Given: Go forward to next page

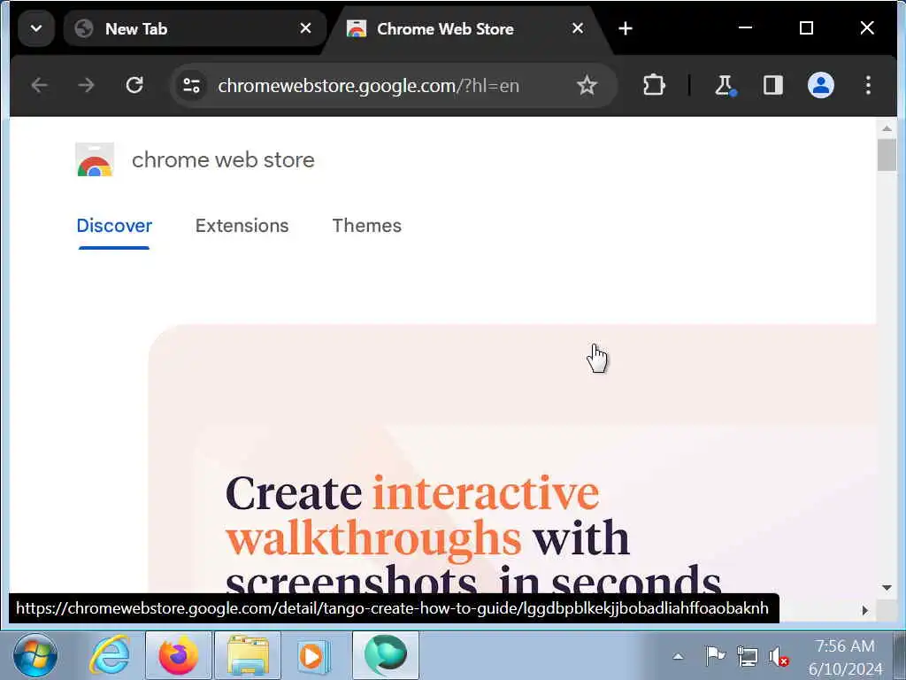Looking at the screenshot, I should pyautogui.click(x=86, y=86).
